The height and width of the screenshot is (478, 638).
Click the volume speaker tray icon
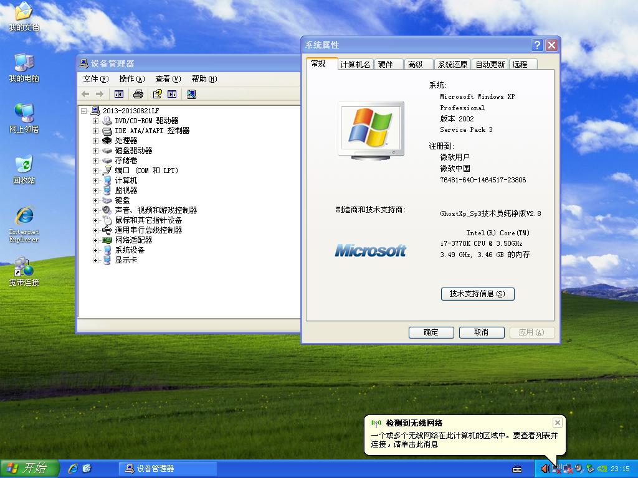[545, 469]
